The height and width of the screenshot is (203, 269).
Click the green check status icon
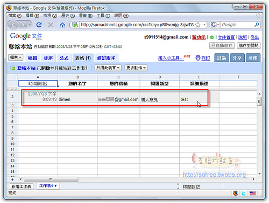(x=212, y=37)
